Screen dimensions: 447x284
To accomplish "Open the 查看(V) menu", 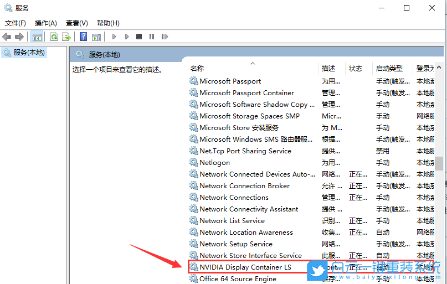I will click(76, 23).
